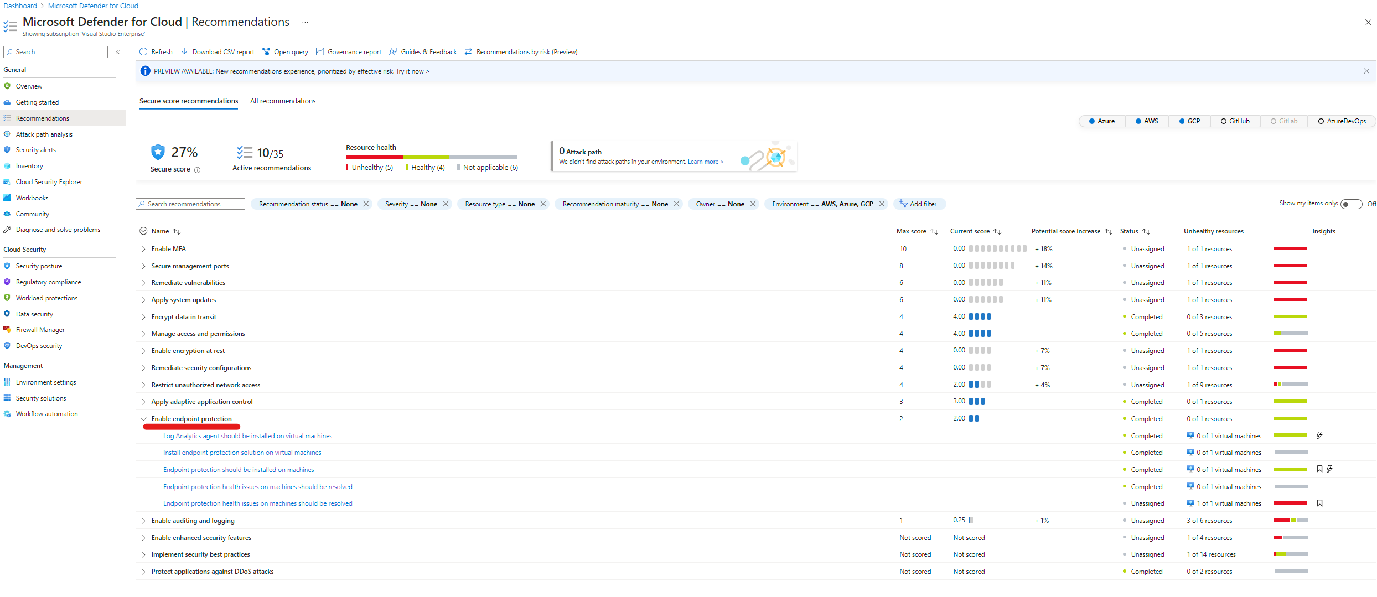Remove the Owner filter

point(753,204)
